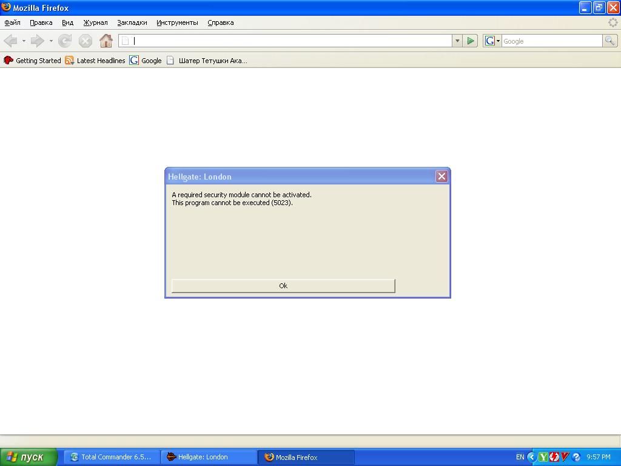Open the Google bookmark
The width and height of the screenshot is (621, 466).
146,61
